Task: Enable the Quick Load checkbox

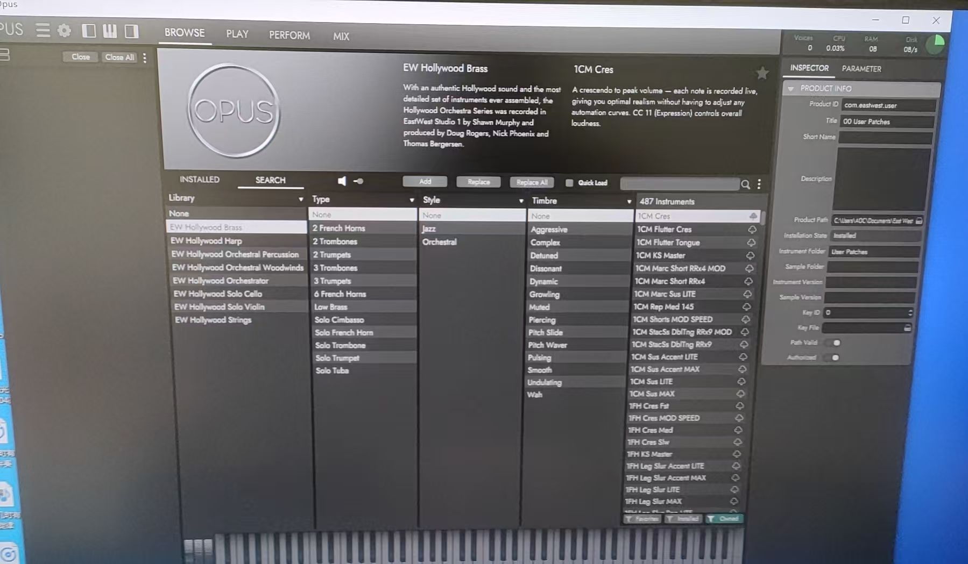Action: pyautogui.click(x=569, y=183)
